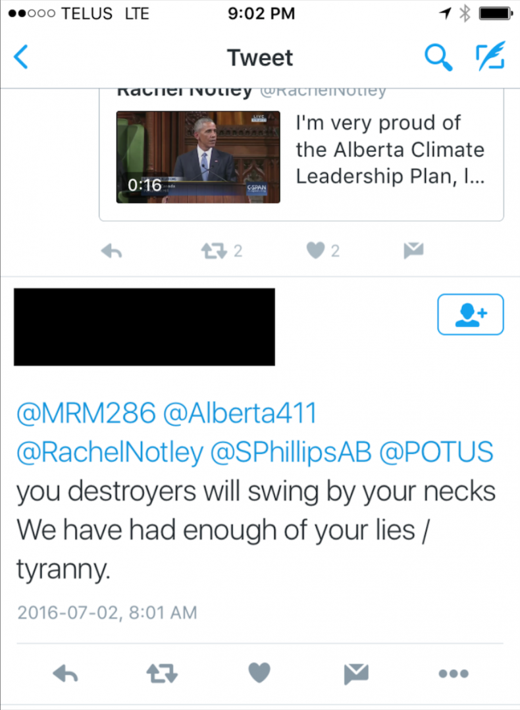Tap the back arrow in the header
This screenshot has height=710, width=520.
[x=21, y=57]
